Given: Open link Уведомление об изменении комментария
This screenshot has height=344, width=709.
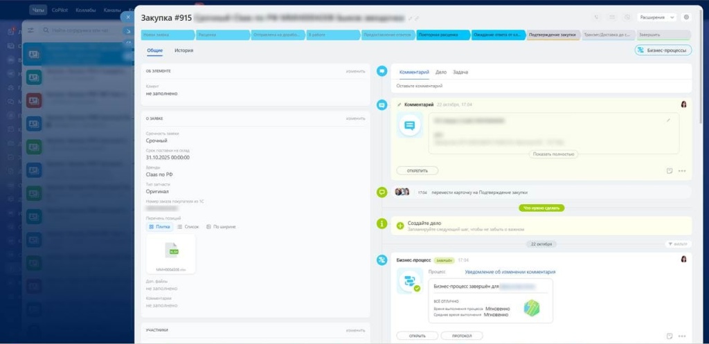Looking at the screenshot, I should (510, 272).
